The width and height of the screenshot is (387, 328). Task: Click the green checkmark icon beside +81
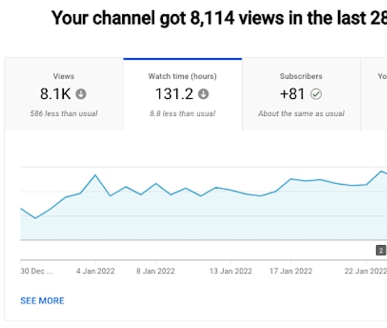coord(316,94)
